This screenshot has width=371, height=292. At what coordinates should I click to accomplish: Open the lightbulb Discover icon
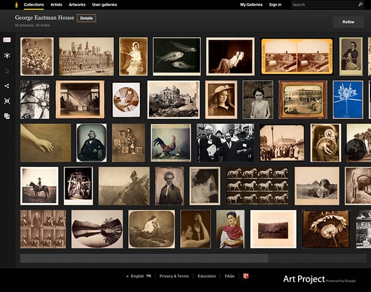pos(7,56)
